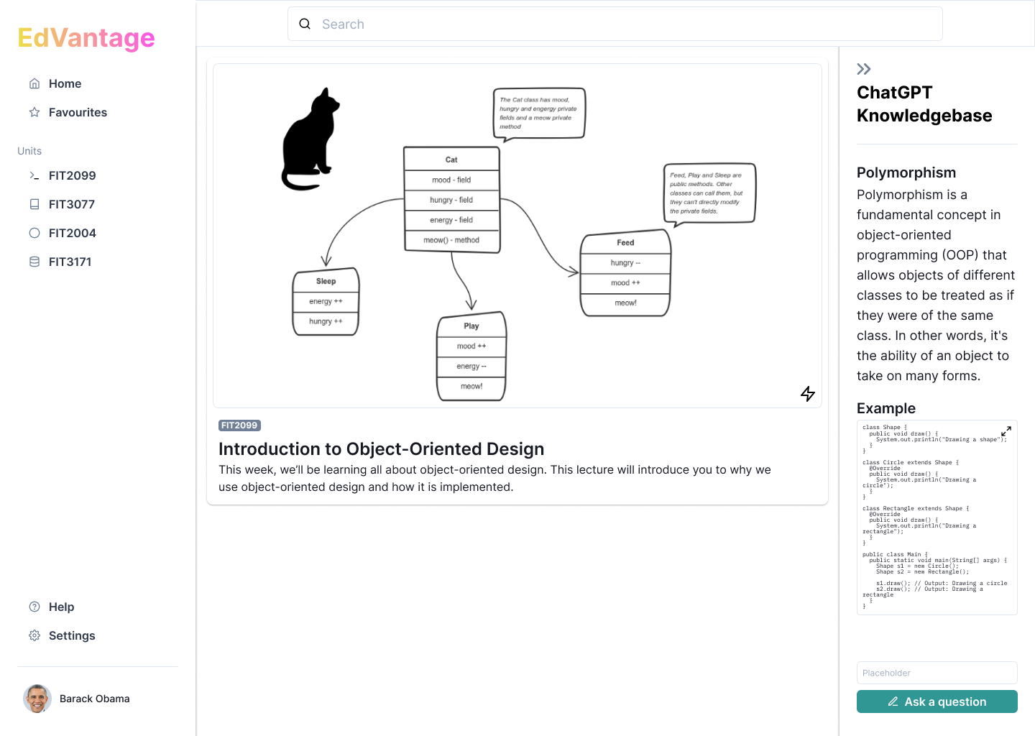Click the Settings gear icon
The height and width of the screenshot is (736, 1035).
[x=34, y=635]
